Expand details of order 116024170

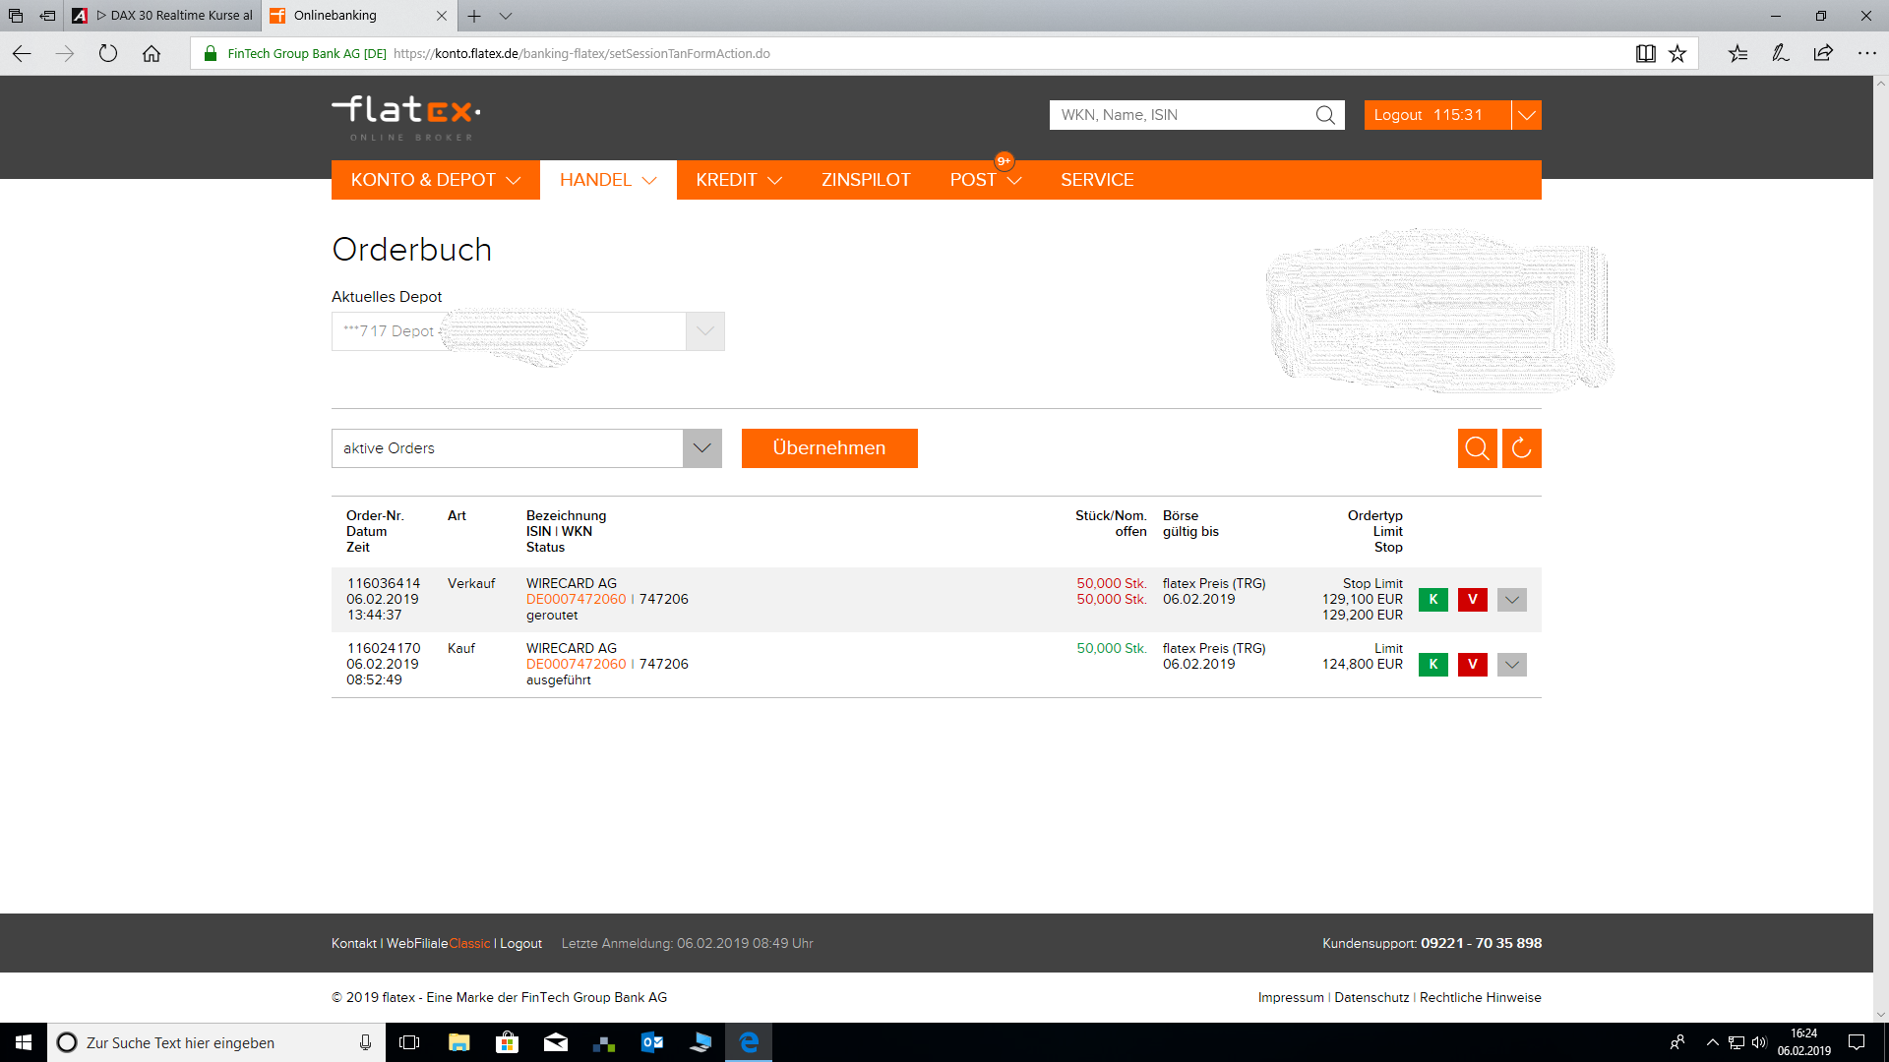(1511, 665)
